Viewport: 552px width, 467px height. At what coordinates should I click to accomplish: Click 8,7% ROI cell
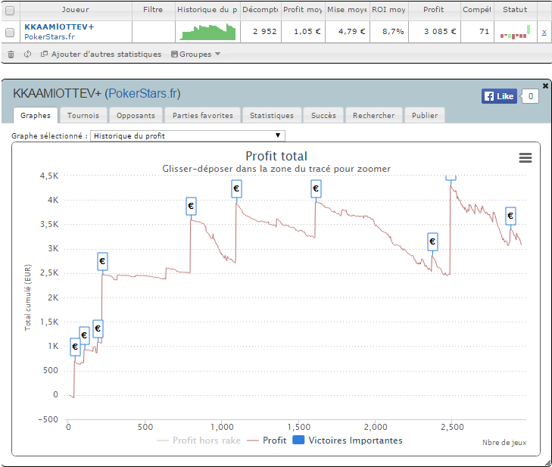[389, 32]
